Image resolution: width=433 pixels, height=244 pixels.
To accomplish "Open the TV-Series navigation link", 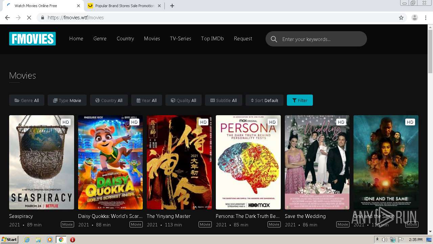I will (x=180, y=39).
